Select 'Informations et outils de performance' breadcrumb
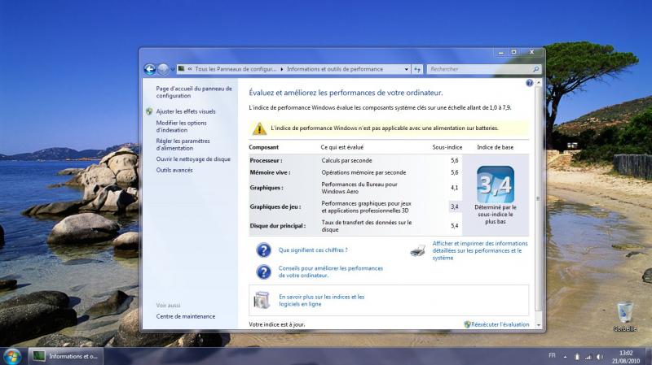This screenshot has width=652, height=365. [x=334, y=69]
